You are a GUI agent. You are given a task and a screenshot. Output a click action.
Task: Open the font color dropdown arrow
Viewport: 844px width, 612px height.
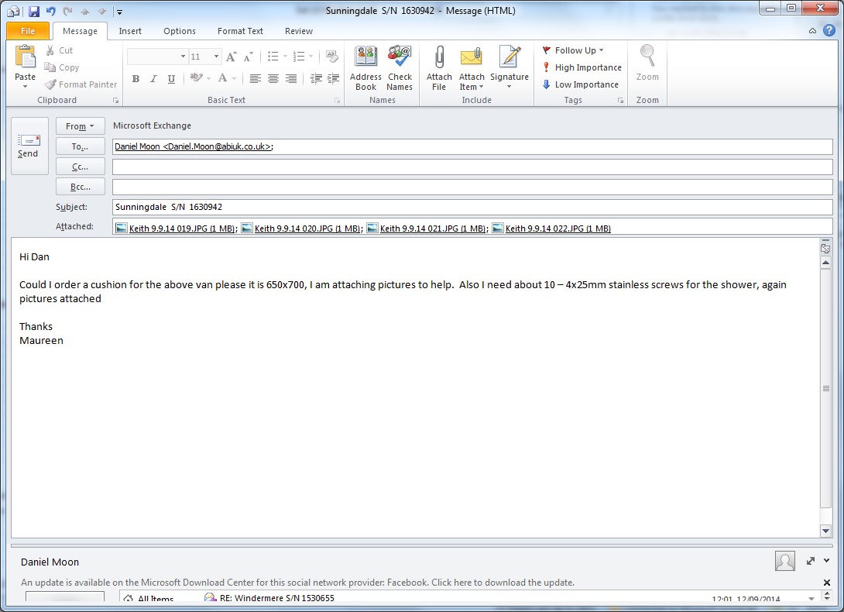click(234, 79)
